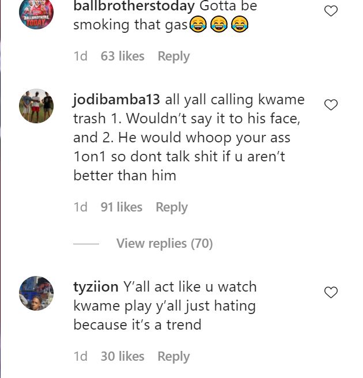Open the ballbrotherstoday username link
363x378 pixels.
(x=133, y=7)
